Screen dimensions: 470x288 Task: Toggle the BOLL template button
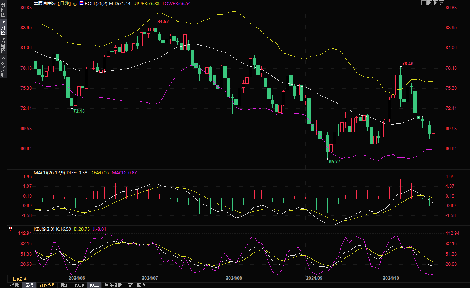[94, 285]
